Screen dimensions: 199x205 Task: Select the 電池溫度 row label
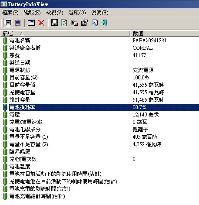point(20,167)
